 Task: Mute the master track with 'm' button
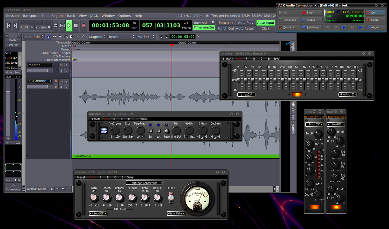61,65
